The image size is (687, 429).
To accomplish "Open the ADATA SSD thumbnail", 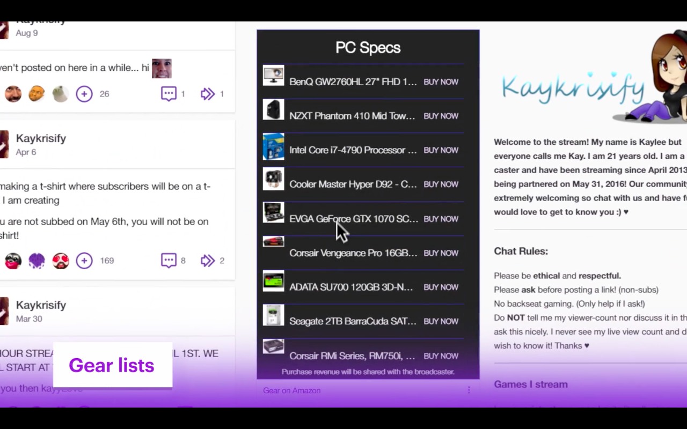I will [x=273, y=281].
